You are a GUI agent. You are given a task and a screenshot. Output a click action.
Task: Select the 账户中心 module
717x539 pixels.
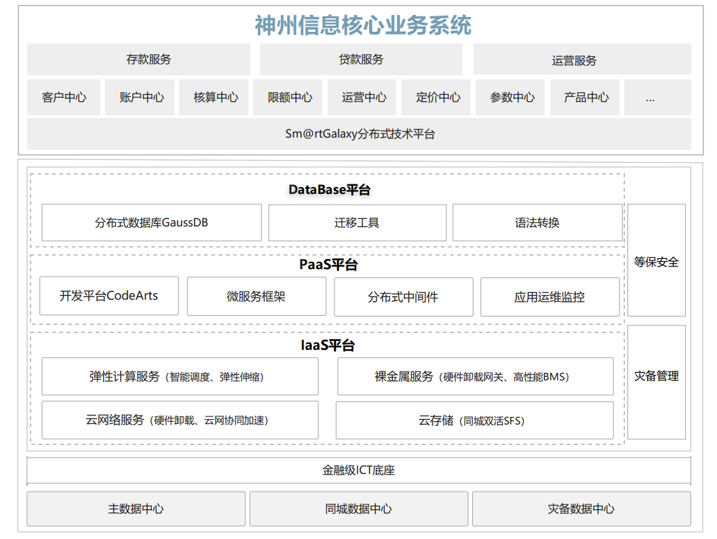pyautogui.click(x=139, y=97)
